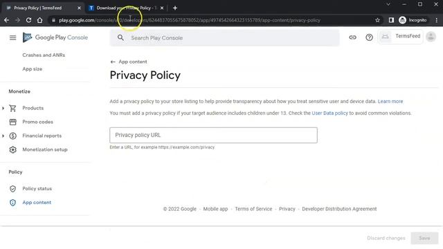Click the Save button

coord(424,238)
